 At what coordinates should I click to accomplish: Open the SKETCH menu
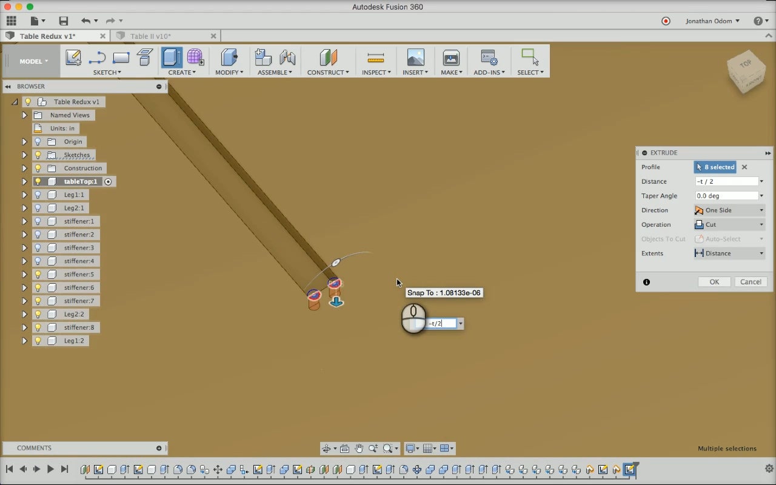(x=107, y=72)
